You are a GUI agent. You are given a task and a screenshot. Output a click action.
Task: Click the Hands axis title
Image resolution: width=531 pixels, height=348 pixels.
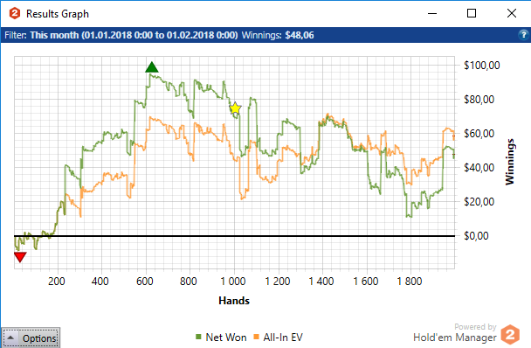[234, 301]
